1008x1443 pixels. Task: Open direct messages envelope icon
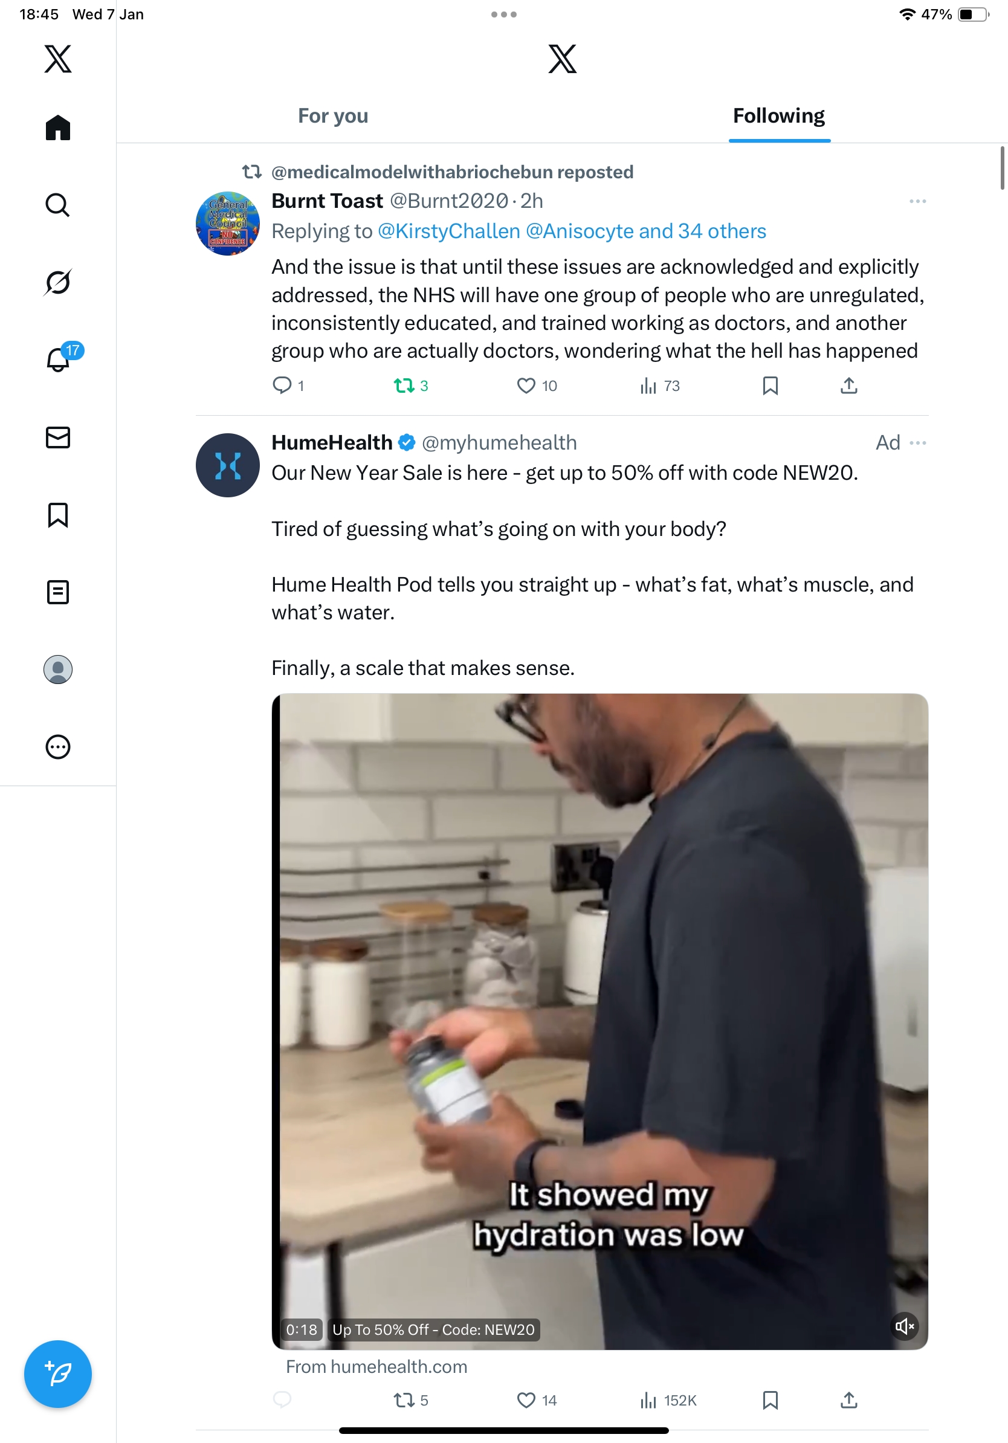coord(58,437)
